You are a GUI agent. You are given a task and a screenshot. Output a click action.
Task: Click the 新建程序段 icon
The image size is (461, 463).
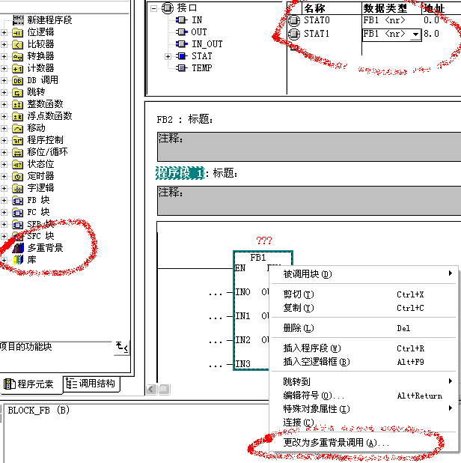point(18,20)
